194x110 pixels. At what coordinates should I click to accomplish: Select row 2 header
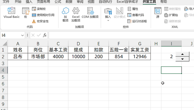4,57
